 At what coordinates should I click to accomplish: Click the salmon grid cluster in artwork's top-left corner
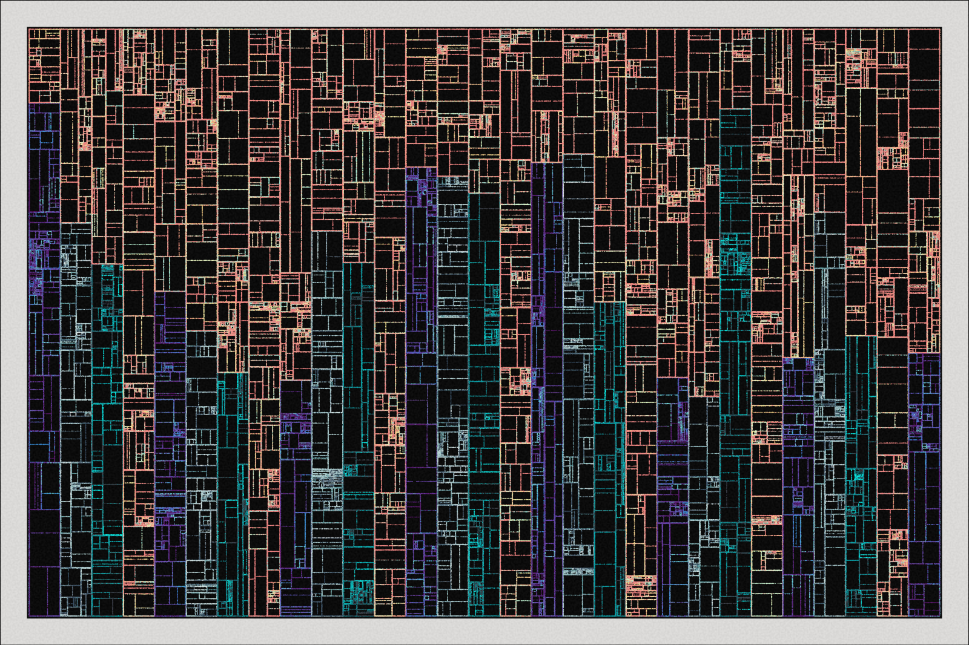point(44,61)
